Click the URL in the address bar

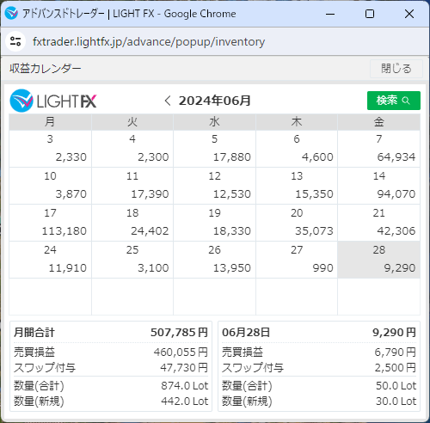click(x=149, y=42)
